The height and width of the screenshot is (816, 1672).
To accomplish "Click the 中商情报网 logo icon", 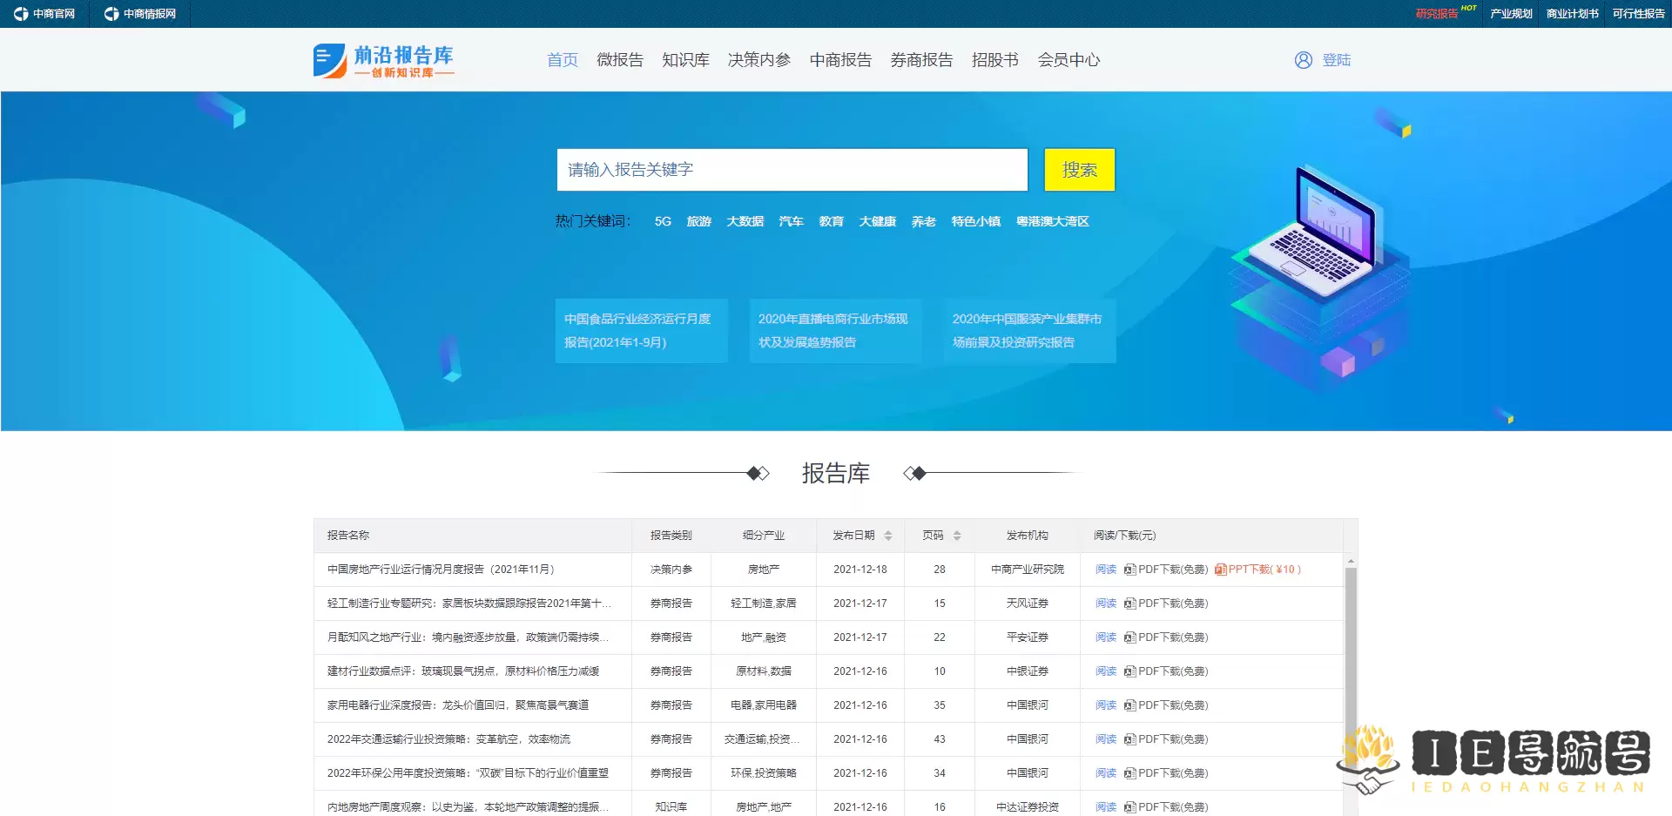I will (x=111, y=13).
